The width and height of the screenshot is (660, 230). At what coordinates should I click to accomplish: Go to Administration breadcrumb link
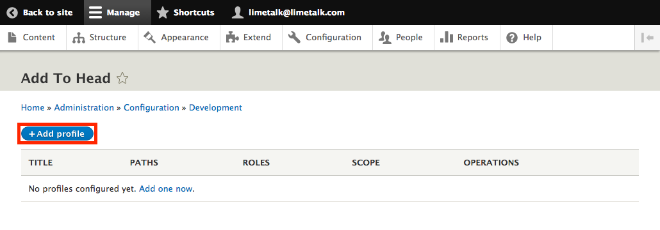[84, 107]
